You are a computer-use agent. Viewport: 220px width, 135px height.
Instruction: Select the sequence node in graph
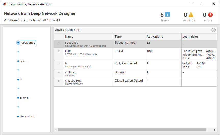click(18, 43)
